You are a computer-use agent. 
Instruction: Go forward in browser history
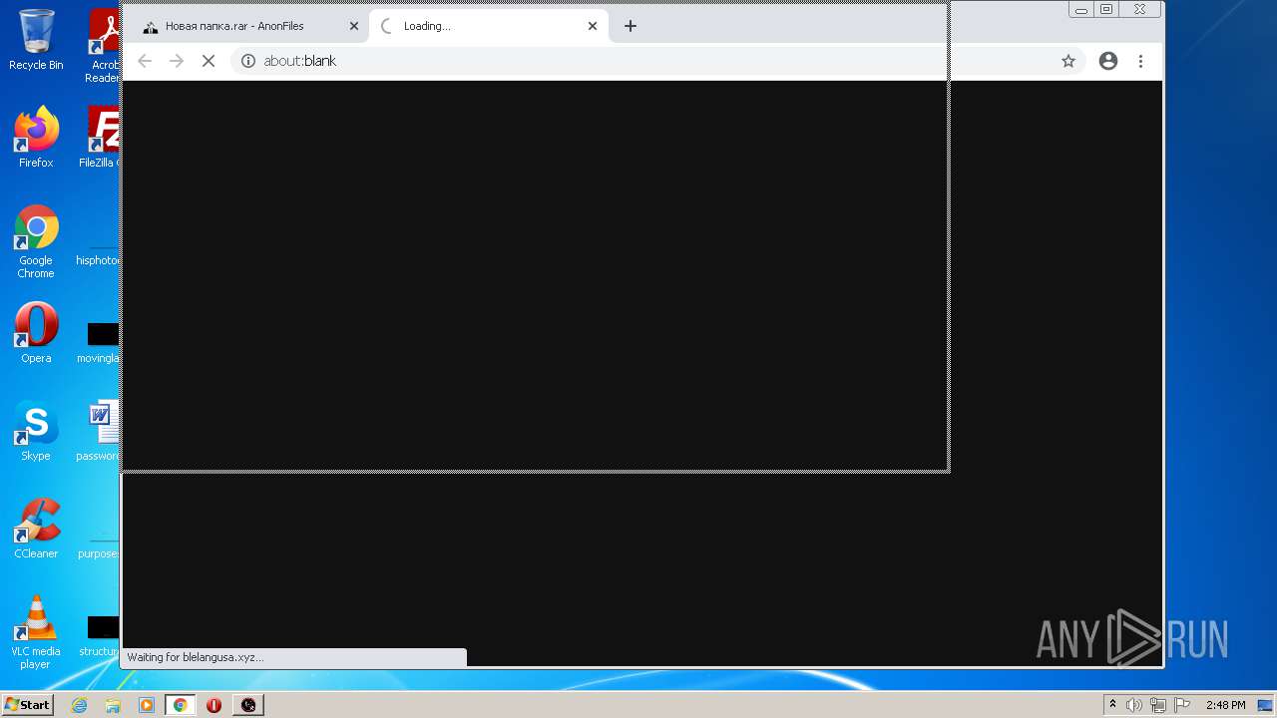pyautogui.click(x=177, y=61)
